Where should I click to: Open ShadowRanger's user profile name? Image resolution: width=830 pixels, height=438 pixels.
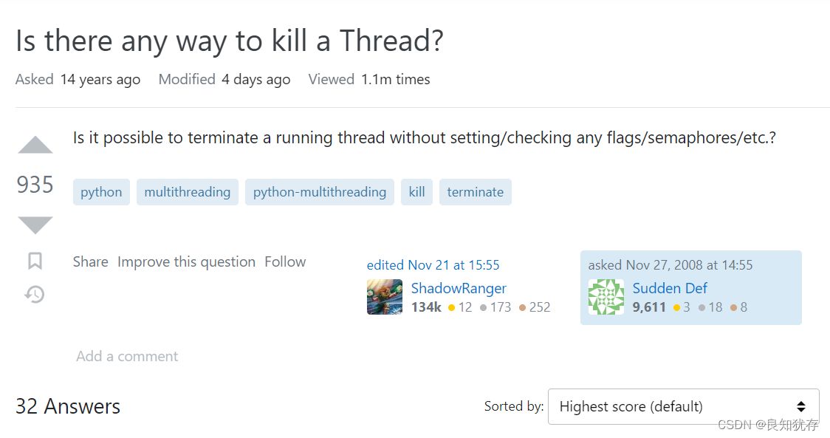pyautogui.click(x=459, y=288)
